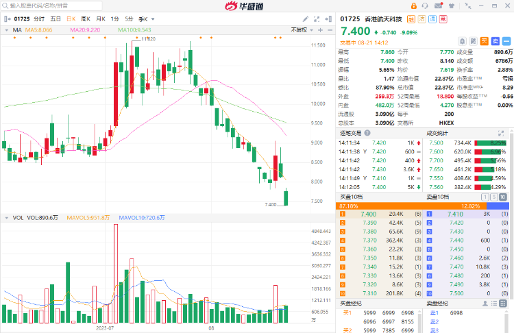Click MA5:8.066 indicator label
The height and width of the screenshot is (333, 514).
[38, 30]
